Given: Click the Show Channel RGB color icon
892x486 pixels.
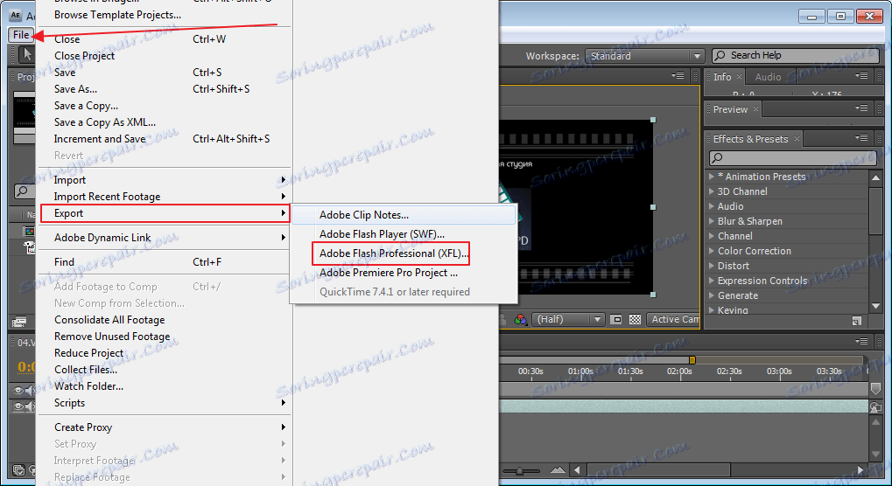Looking at the screenshot, I should tap(520, 320).
